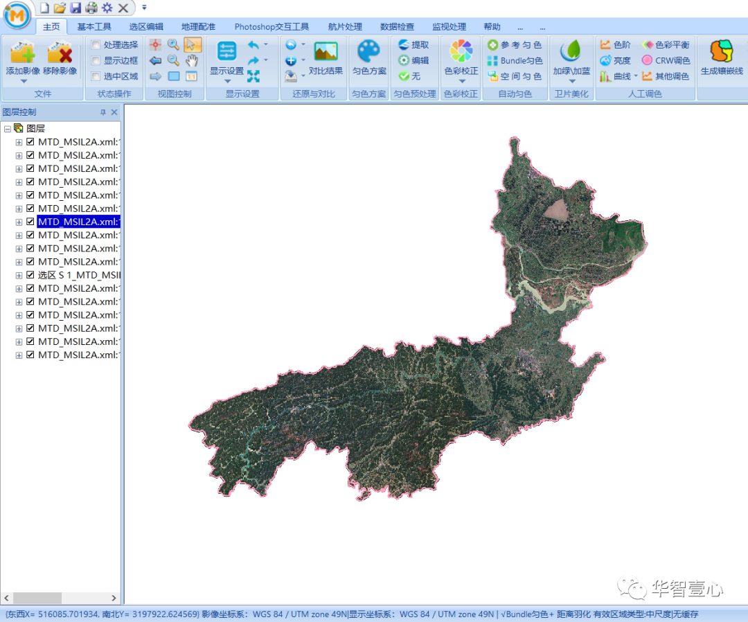Open Display Settings (显示设置) slider icon

[226, 51]
